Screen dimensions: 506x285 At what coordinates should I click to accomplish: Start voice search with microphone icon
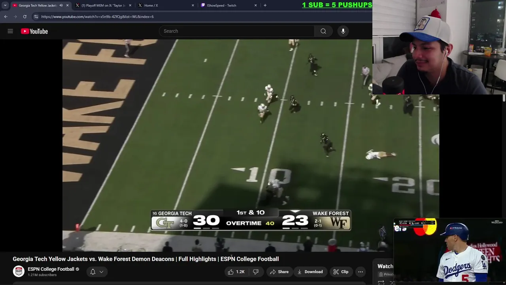pos(343,31)
